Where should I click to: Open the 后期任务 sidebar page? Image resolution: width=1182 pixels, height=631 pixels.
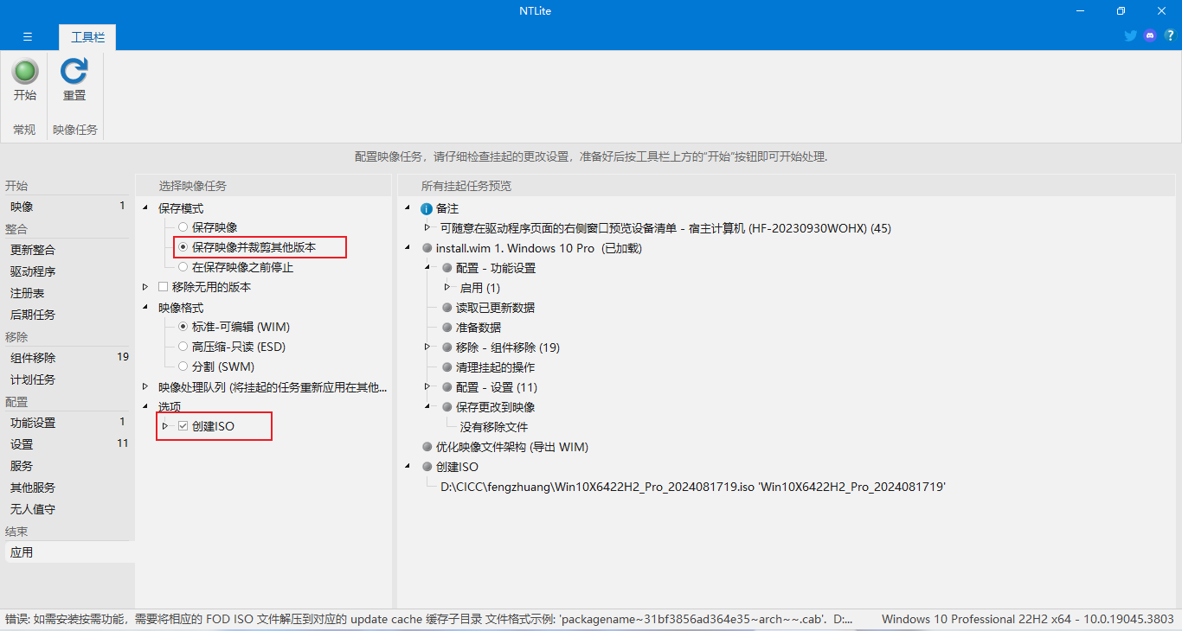point(67,315)
